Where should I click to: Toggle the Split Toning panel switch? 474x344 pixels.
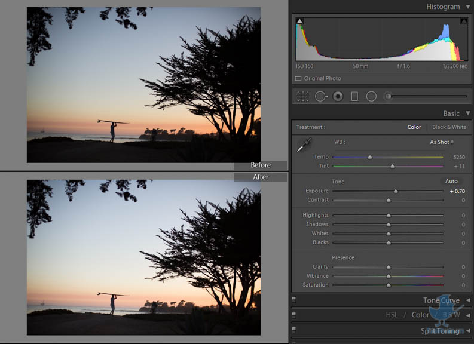coord(294,330)
